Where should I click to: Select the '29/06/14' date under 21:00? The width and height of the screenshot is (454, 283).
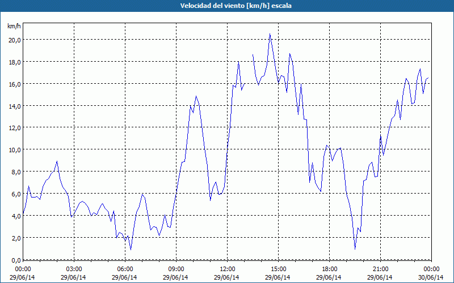pyautogui.click(x=380, y=277)
